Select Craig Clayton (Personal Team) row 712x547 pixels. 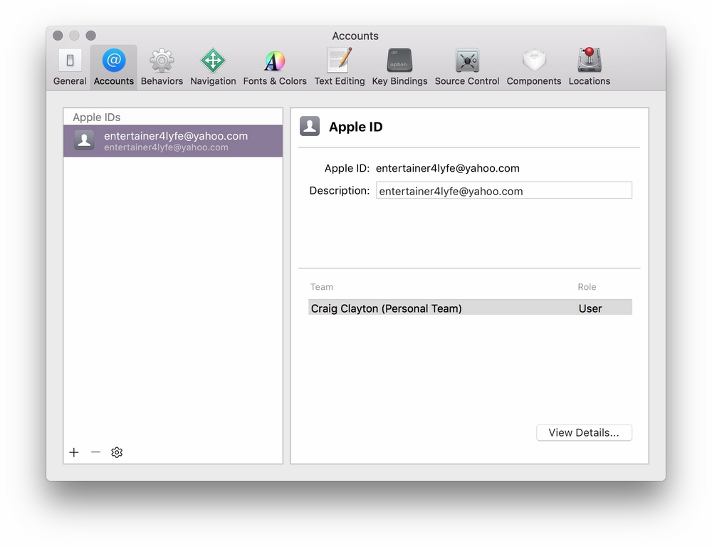[470, 308]
